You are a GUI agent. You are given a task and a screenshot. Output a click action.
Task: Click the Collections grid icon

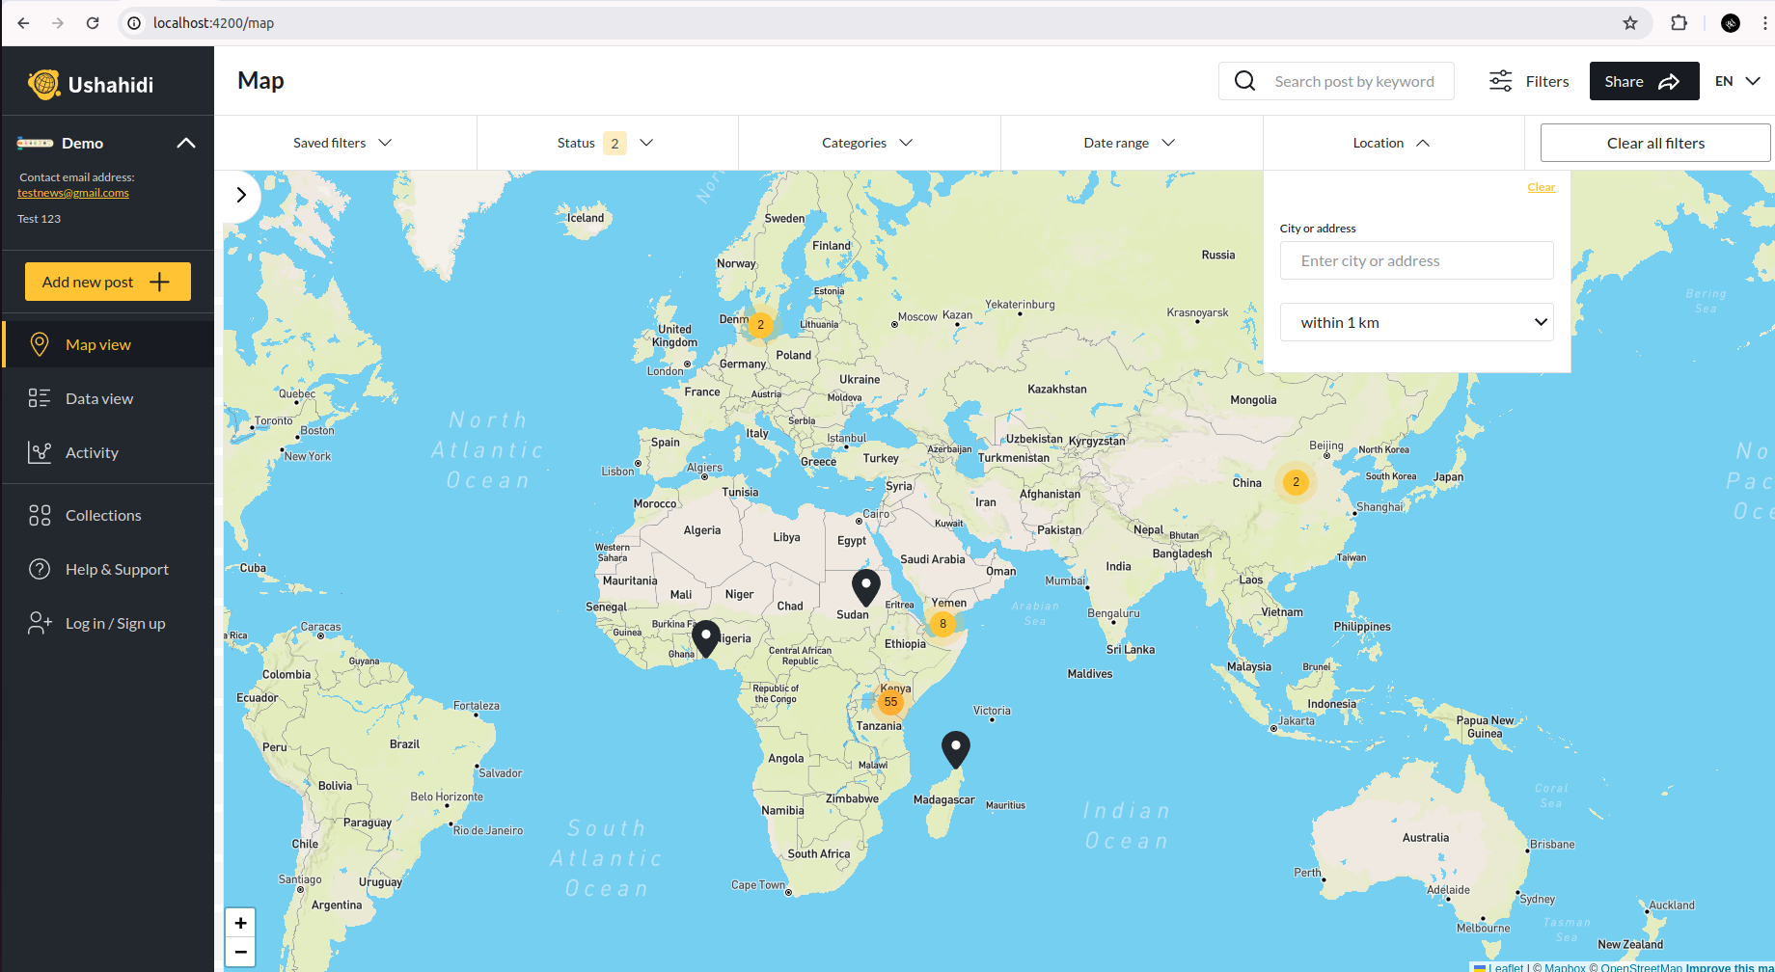pos(40,515)
